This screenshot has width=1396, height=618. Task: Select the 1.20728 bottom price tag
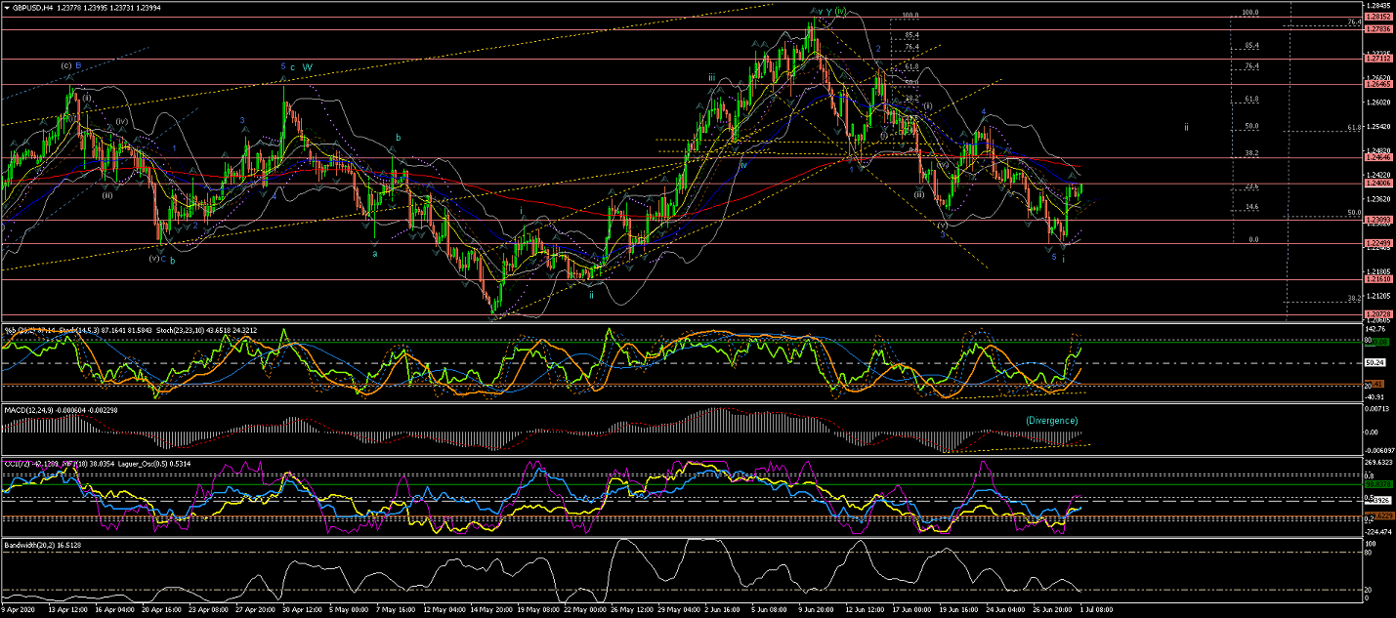point(1378,314)
